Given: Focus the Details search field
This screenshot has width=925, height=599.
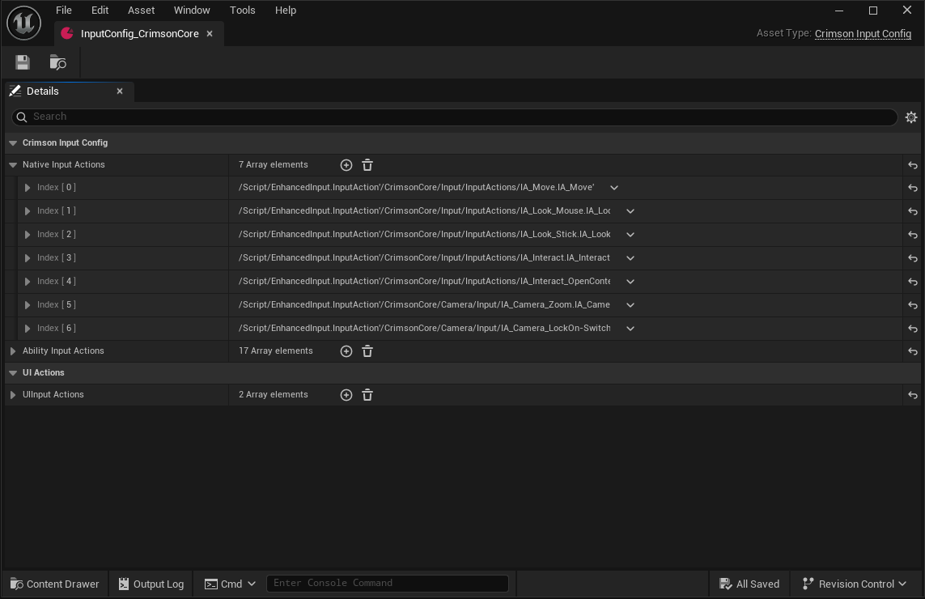Looking at the screenshot, I should coord(454,117).
